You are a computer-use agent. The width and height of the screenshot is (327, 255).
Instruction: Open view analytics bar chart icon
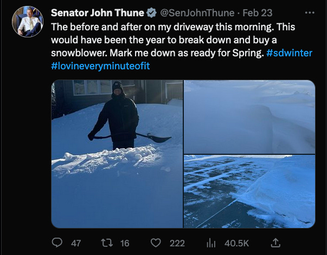coord(213,243)
